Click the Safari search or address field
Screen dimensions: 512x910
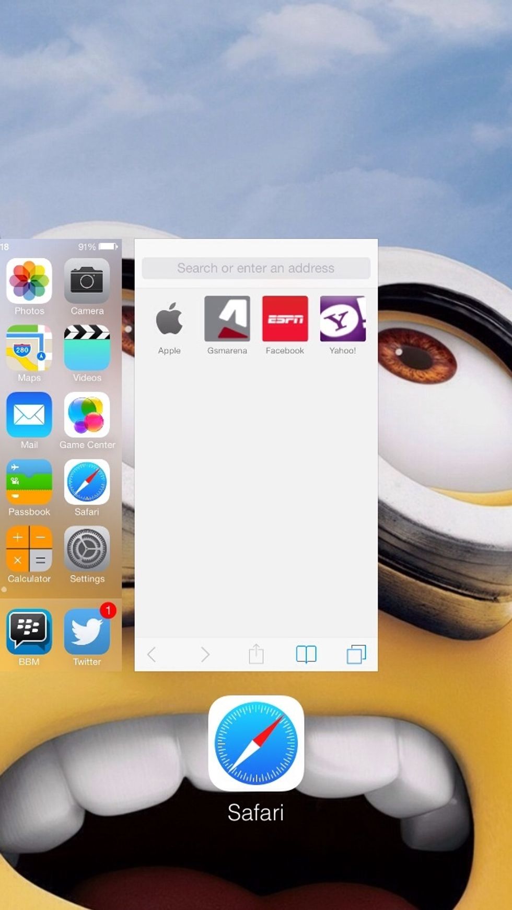[x=256, y=268]
